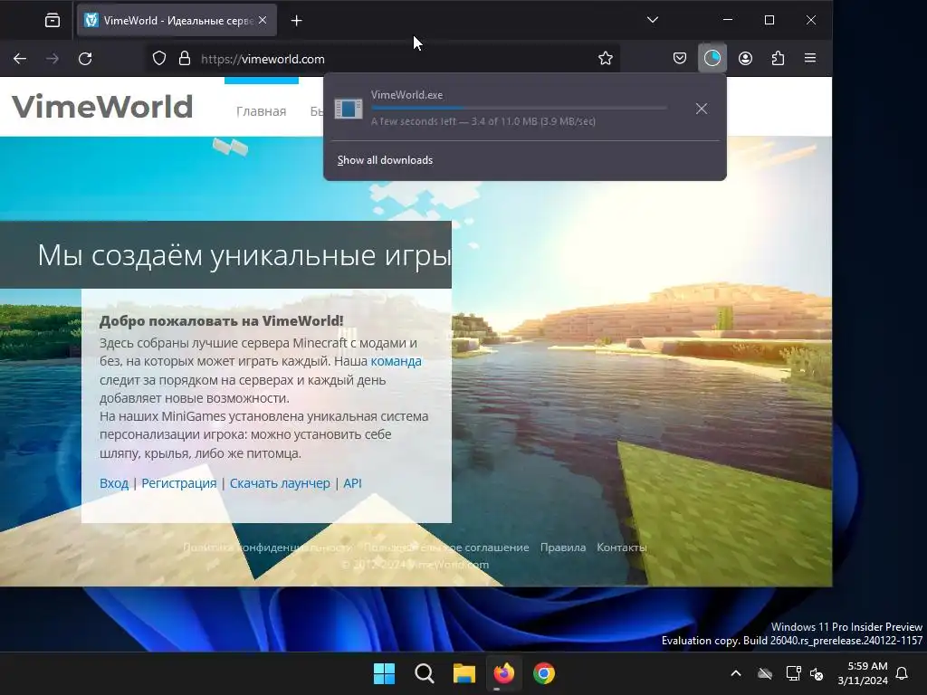Open Правила footer link
This screenshot has width=927, height=695.
(x=563, y=547)
